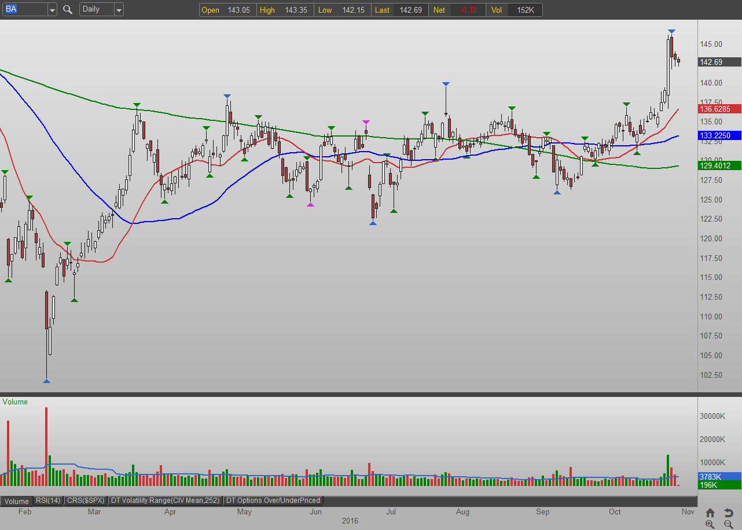The image size is (742, 530).
Task: Click the 142.69 last price axis label
Action: coord(719,62)
